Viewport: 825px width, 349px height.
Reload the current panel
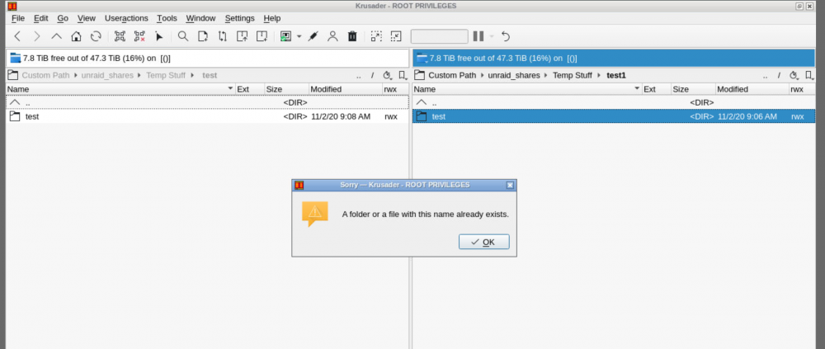(x=96, y=36)
